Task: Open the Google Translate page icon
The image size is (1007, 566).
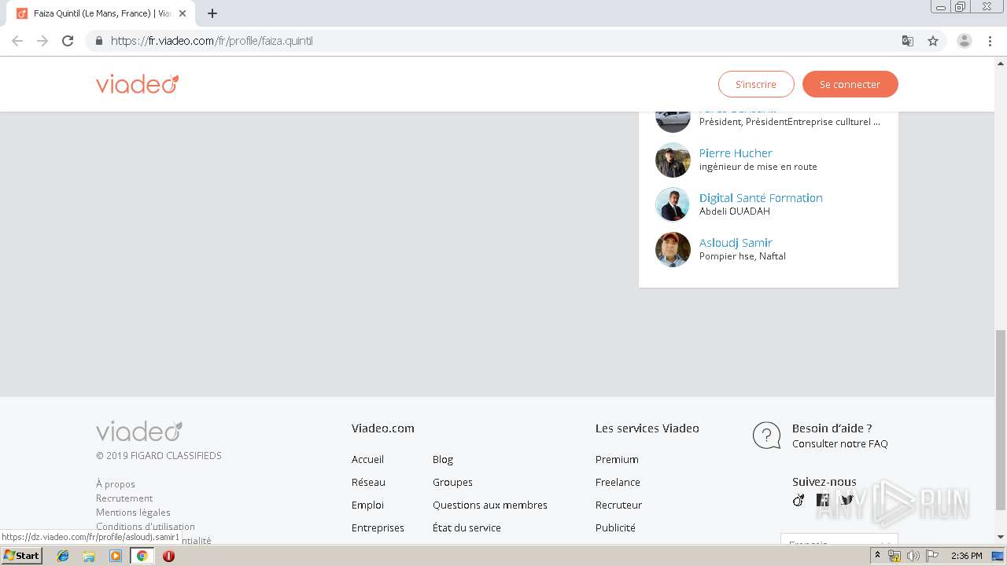Action: point(908,41)
